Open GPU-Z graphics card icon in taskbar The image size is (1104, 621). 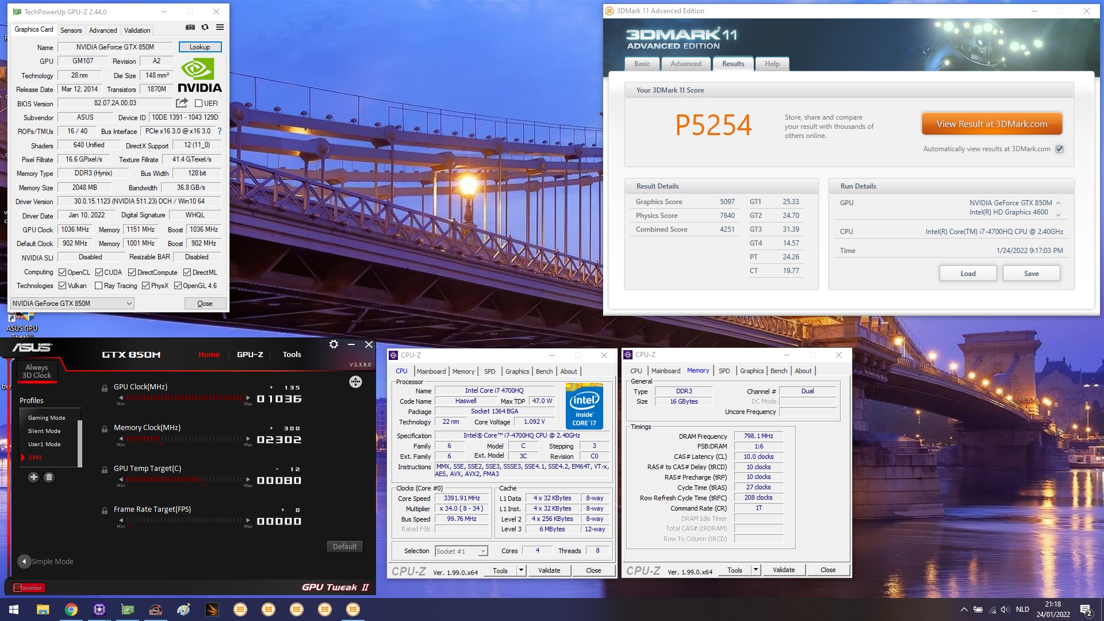128,609
